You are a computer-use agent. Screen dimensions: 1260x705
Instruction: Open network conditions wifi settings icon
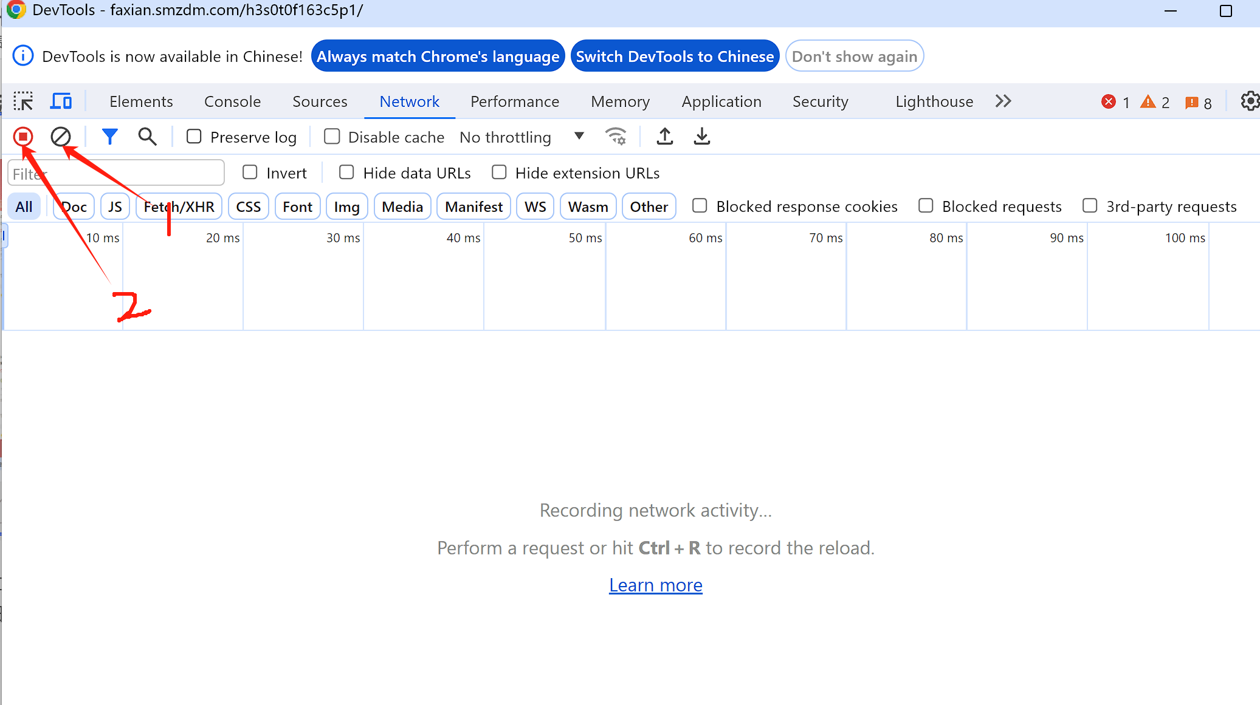tap(616, 137)
